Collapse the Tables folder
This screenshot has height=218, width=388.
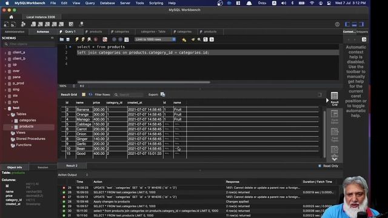[x=8, y=114]
